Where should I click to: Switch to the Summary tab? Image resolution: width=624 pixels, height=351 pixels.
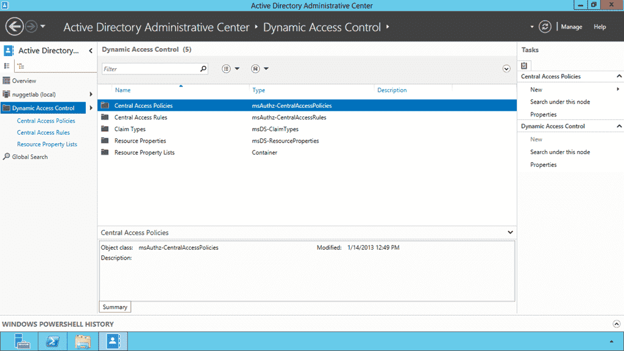115,307
